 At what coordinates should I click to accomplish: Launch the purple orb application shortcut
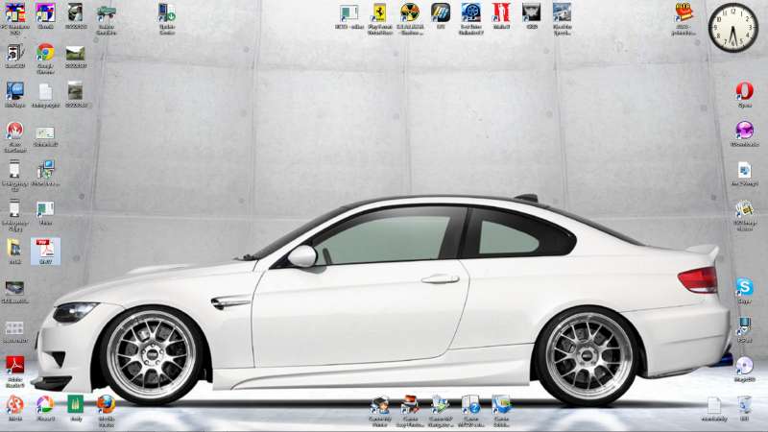click(744, 131)
